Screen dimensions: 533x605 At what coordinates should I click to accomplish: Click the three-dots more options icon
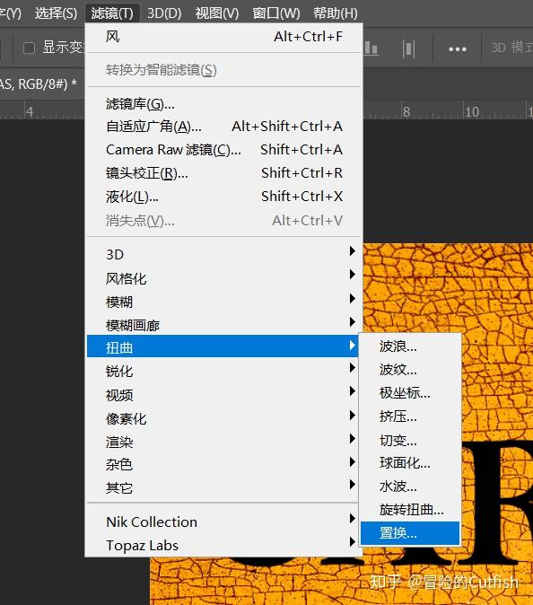click(458, 49)
